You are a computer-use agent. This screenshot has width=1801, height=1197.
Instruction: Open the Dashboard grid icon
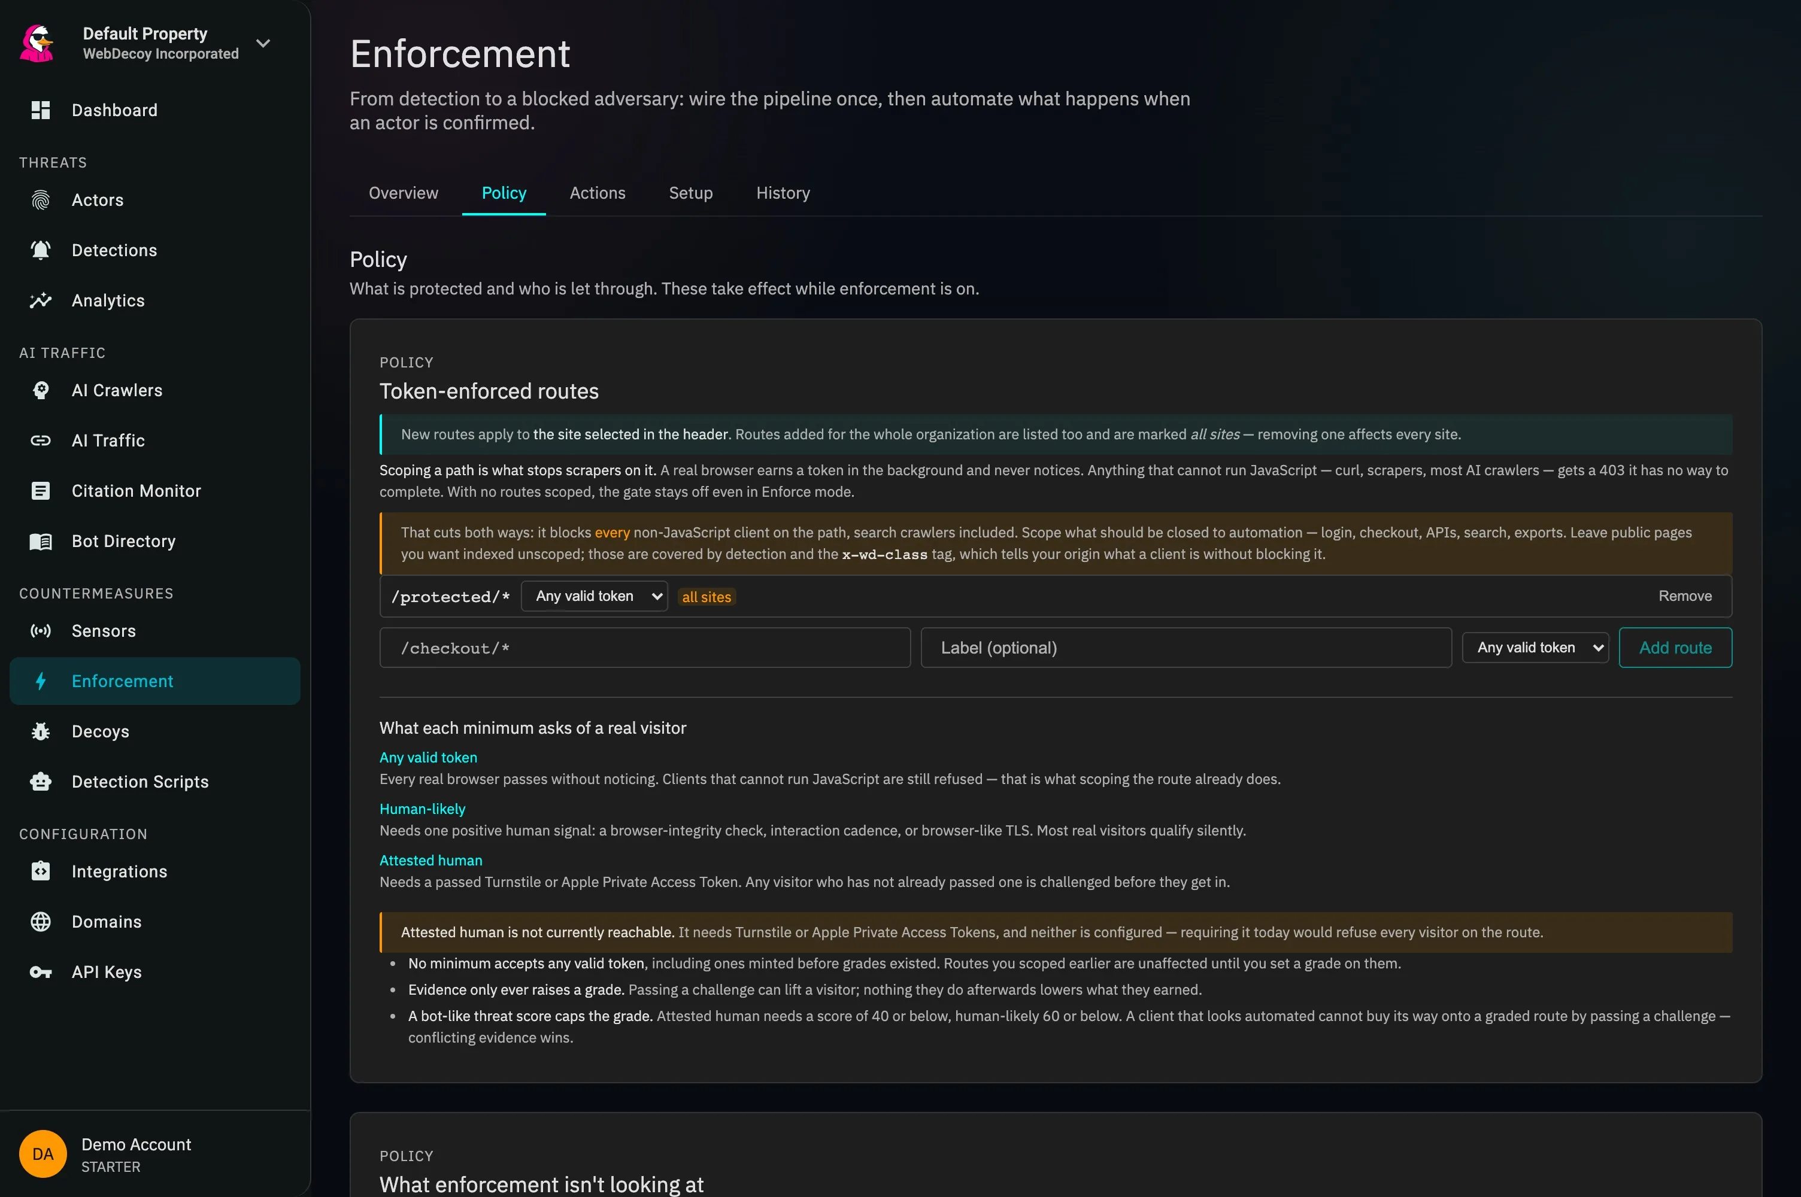[x=41, y=110]
